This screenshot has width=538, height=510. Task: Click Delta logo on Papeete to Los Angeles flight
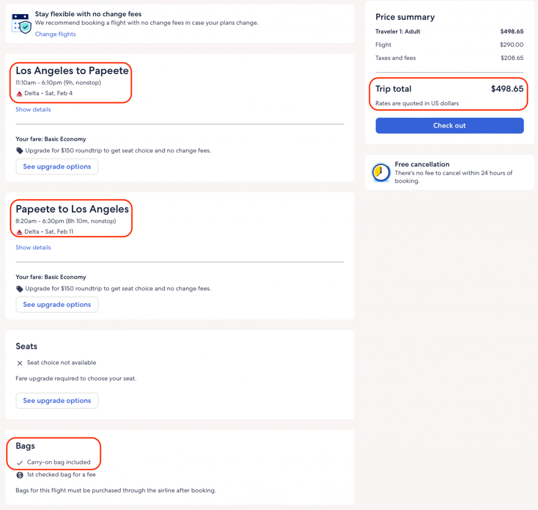tap(19, 232)
